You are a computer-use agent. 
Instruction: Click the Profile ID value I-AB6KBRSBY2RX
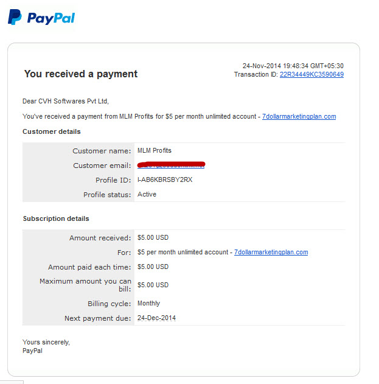pos(165,180)
